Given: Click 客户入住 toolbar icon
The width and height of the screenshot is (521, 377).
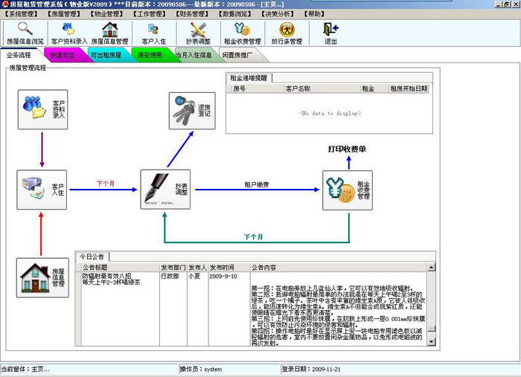Looking at the screenshot, I should pos(153,33).
